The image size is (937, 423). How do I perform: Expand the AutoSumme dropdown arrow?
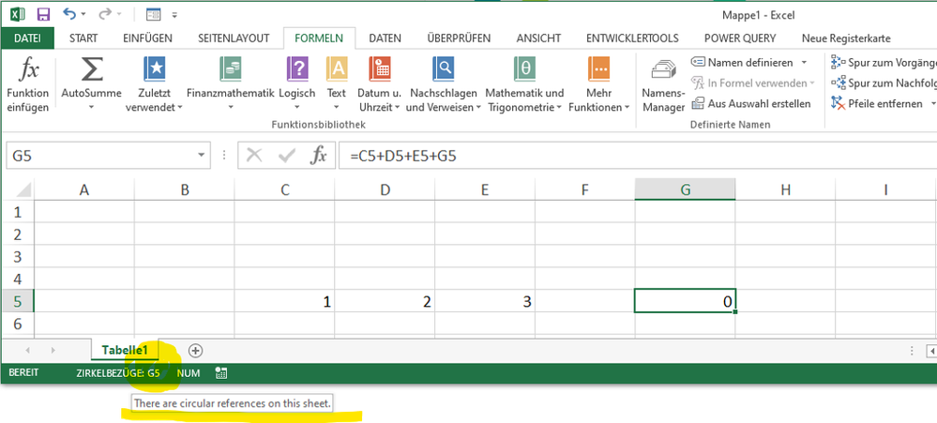91,108
